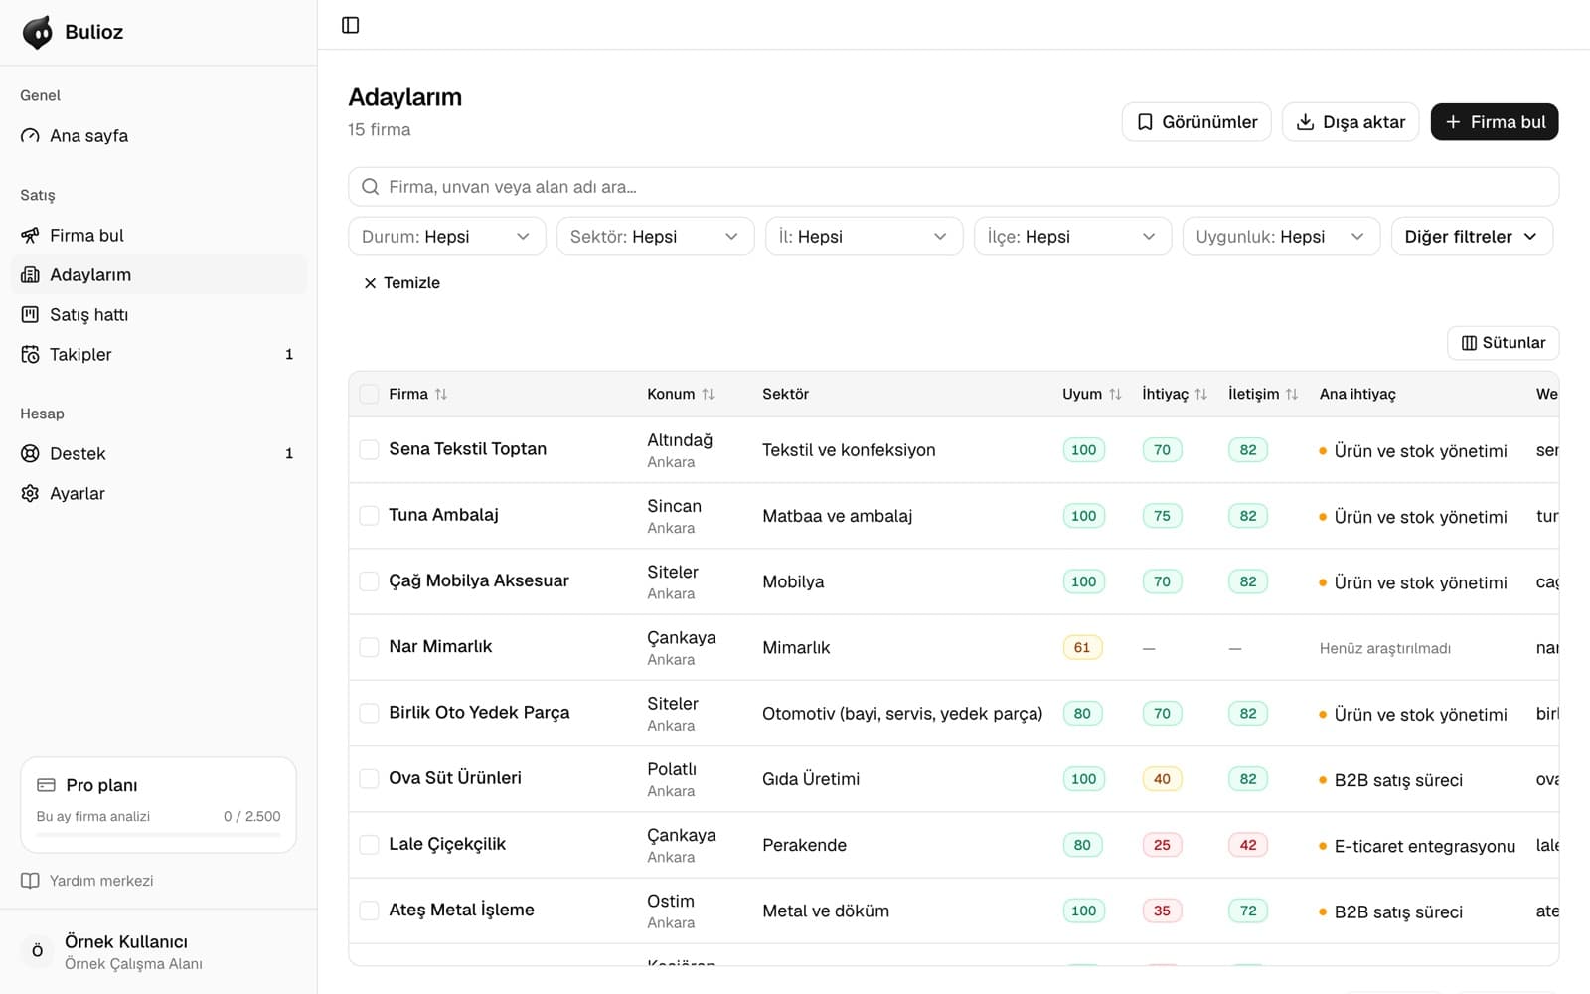Click the black Firma bul button
1590x994 pixels.
coord(1495,122)
